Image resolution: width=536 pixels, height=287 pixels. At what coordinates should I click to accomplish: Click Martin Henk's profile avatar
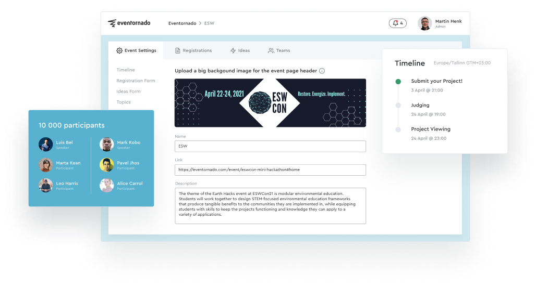click(x=424, y=23)
